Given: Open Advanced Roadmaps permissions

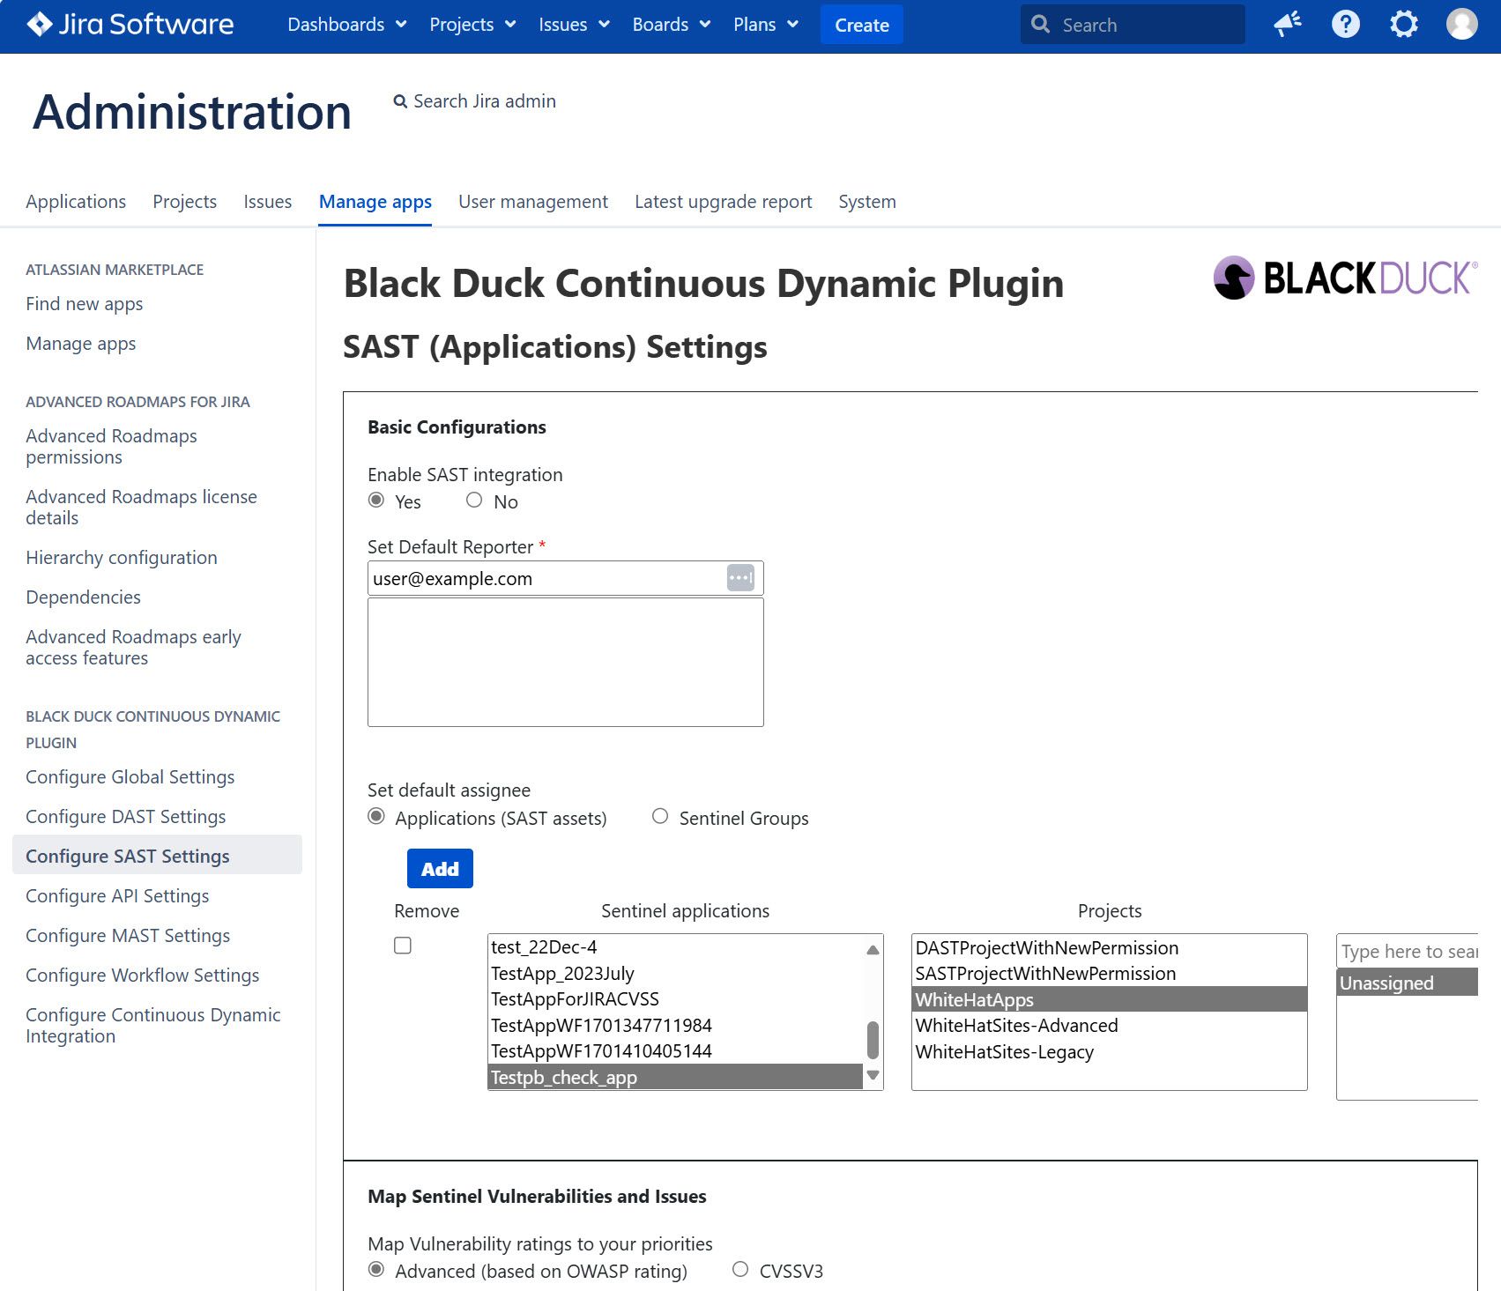Looking at the screenshot, I should click(111, 447).
